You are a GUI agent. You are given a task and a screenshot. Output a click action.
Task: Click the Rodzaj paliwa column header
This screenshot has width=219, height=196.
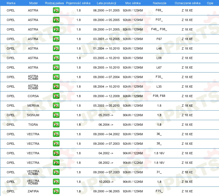[x=54, y=3]
